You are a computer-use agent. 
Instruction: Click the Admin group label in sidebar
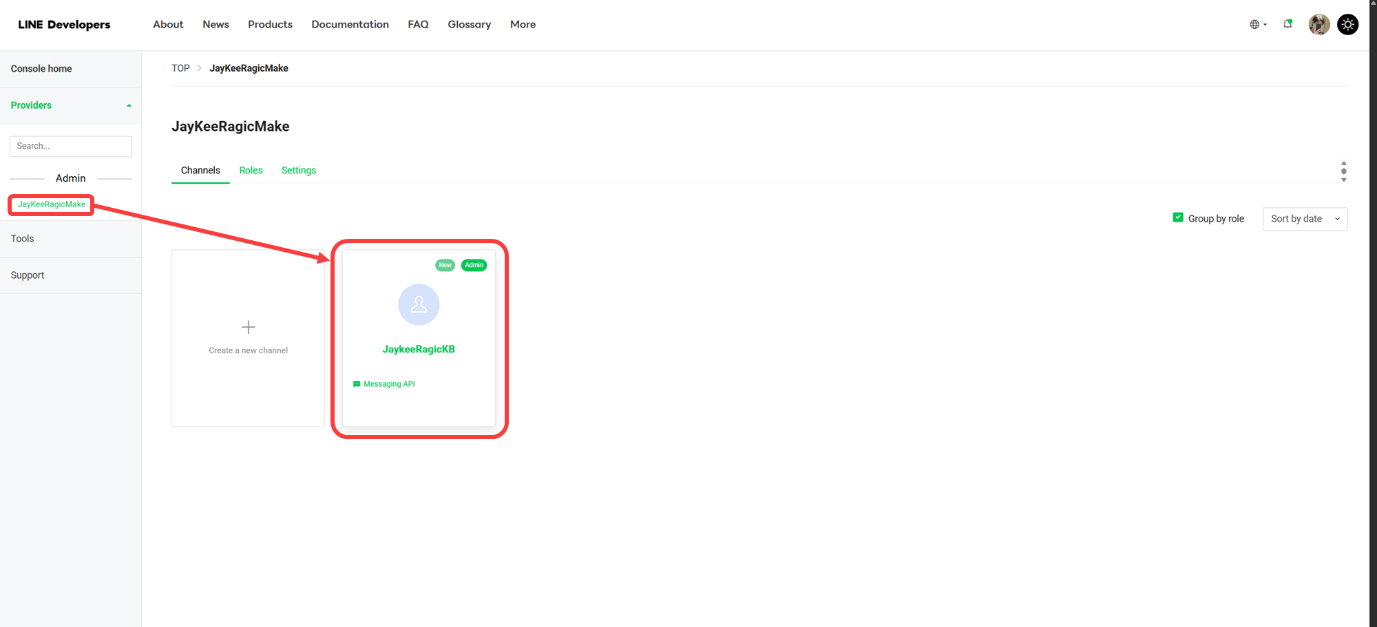[x=70, y=178]
